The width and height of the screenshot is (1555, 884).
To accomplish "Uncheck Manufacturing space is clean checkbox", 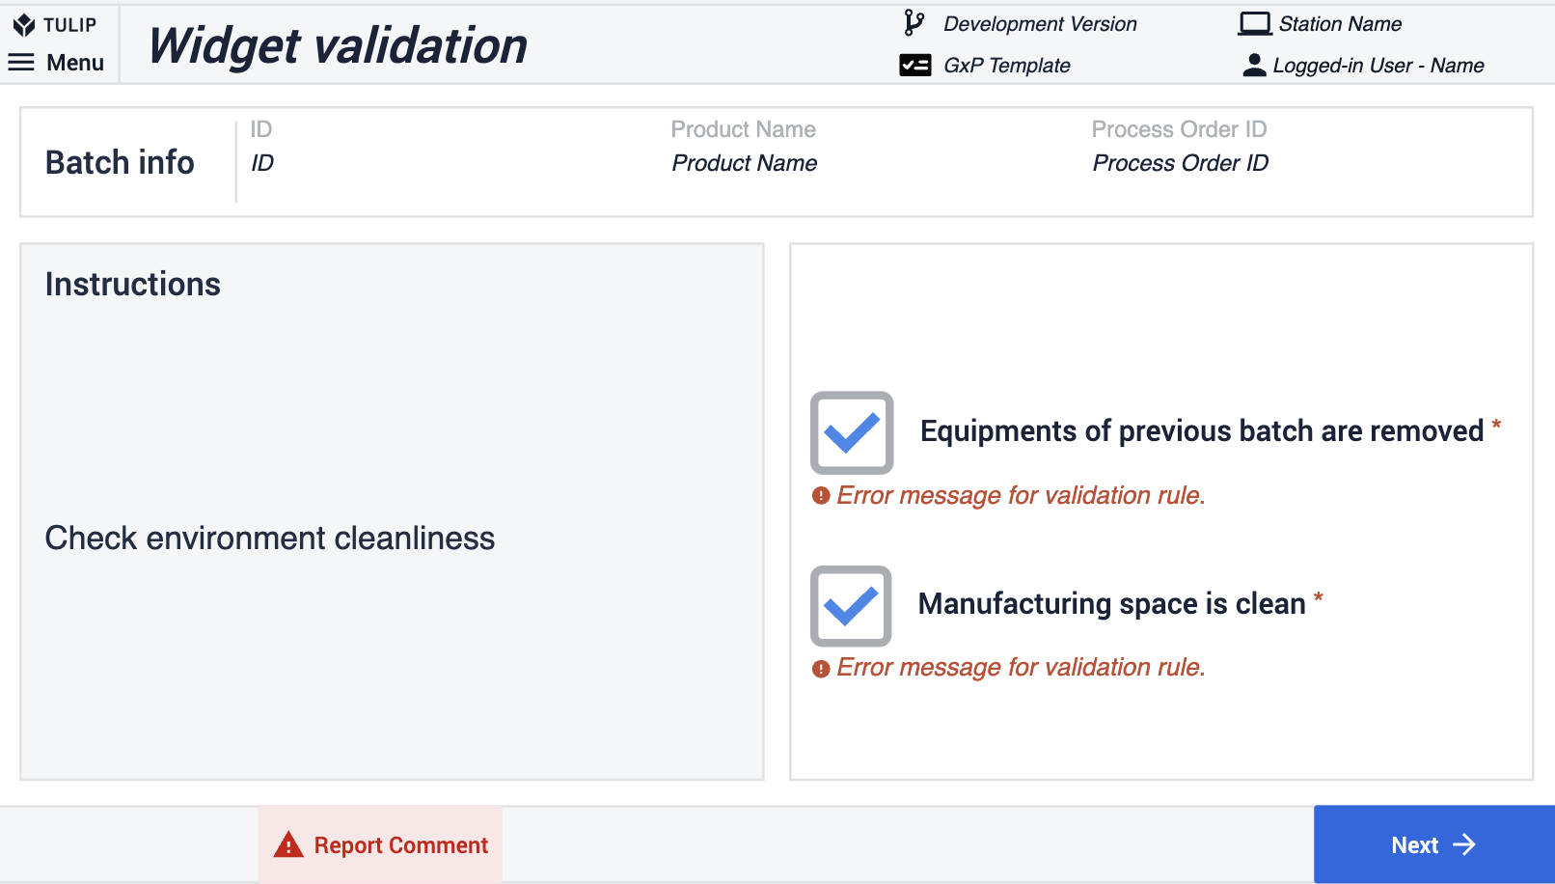I will (x=851, y=606).
